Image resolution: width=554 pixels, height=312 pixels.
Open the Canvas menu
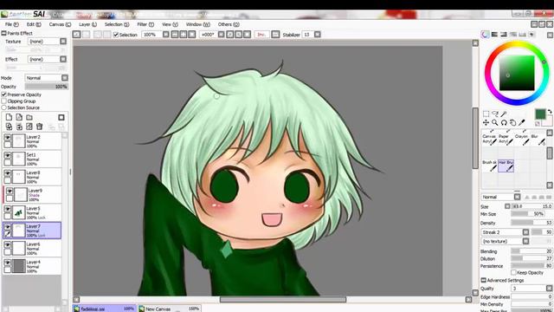click(60, 24)
